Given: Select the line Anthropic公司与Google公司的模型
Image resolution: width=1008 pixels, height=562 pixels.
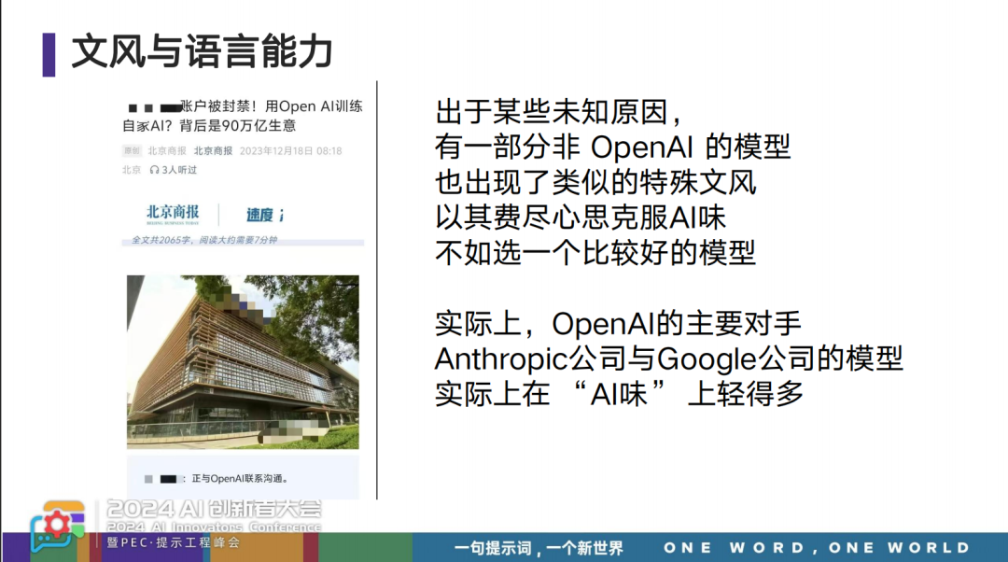Looking at the screenshot, I should [669, 358].
